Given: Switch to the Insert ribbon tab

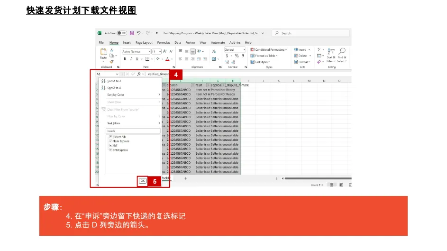Looking at the screenshot, I should click(x=127, y=43).
